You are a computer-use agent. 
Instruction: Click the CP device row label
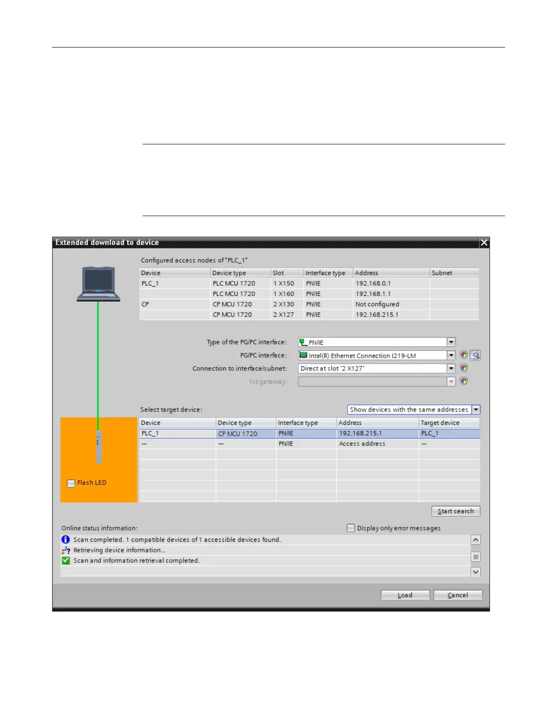tap(145, 304)
